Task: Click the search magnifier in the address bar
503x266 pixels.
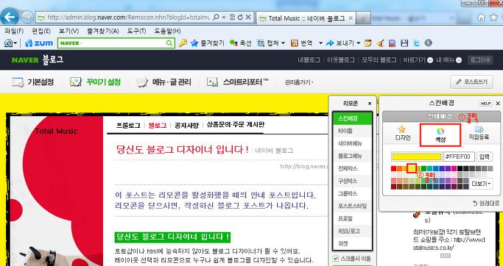Action: point(216,18)
